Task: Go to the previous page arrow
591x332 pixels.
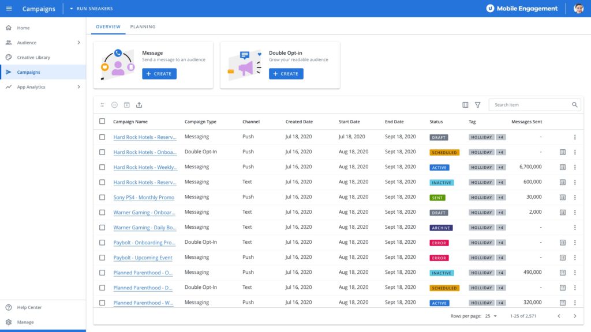Action: pos(559,316)
